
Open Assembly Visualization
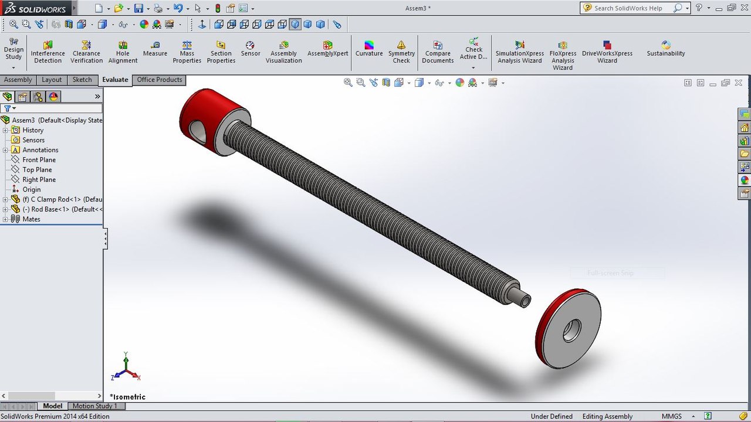point(283,52)
